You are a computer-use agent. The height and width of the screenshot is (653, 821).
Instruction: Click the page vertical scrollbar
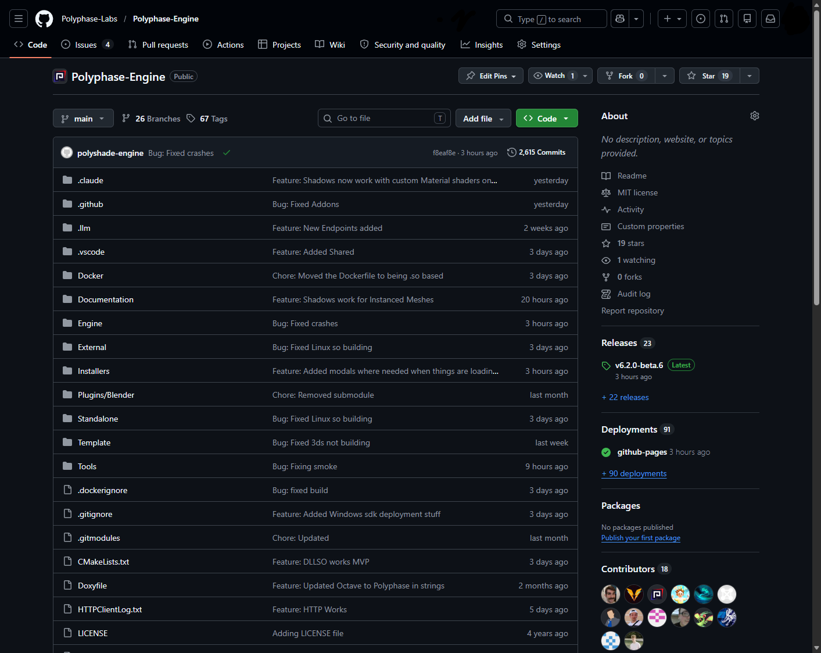coord(816,157)
